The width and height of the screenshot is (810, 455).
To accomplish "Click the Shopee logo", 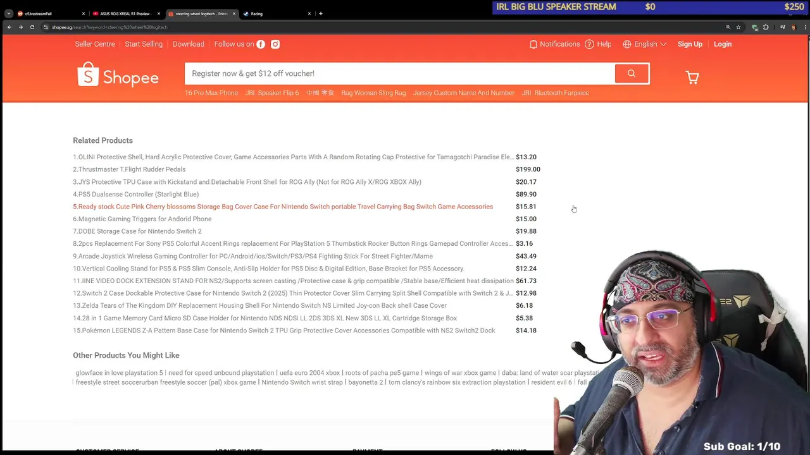I will 118,75.
